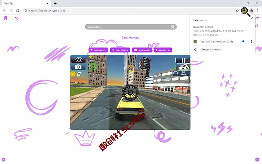Click the Full Screen button
This screenshot has width=262, height=164.
coord(120,50)
